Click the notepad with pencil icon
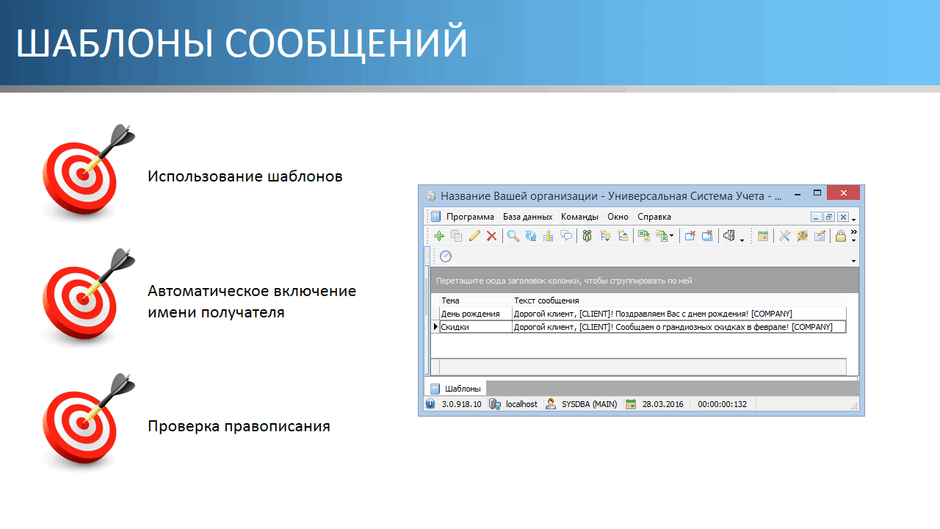This screenshot has height=529, width=940. (820, 236)
